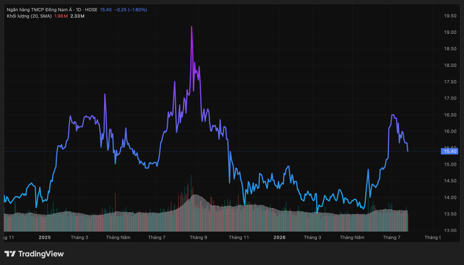Image resolution: width=464 pixels, height=265 pixels.
Task: Click the volume SMA red value 1.96 M
Action: tap(61, 16)
